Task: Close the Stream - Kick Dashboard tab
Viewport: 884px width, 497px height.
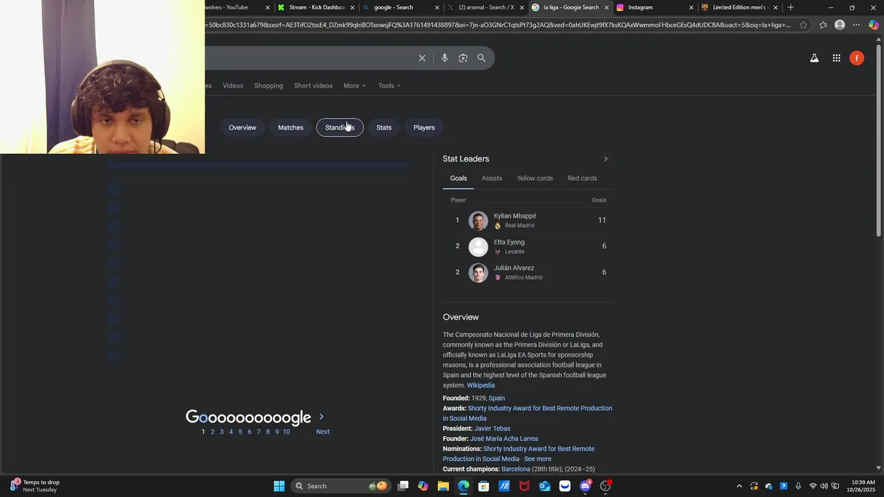Action: tap(352, 8)
